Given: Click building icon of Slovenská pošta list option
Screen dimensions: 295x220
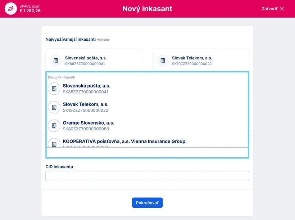Looking at the screenshot, I should tap(54, 89).
